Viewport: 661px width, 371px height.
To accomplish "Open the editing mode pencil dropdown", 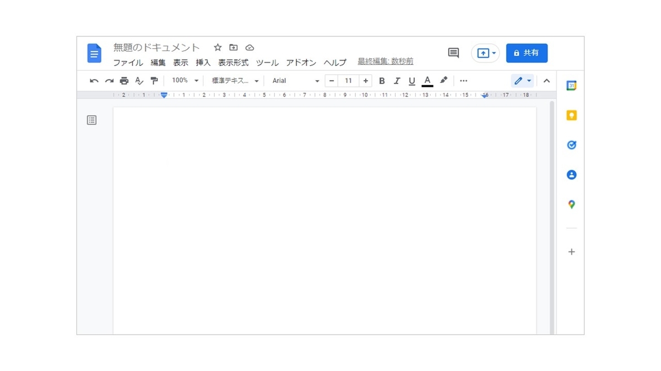I will point(523,81).
